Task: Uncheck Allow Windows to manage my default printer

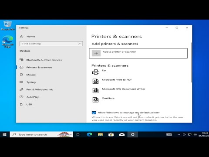Action: [x=94, y=113]
